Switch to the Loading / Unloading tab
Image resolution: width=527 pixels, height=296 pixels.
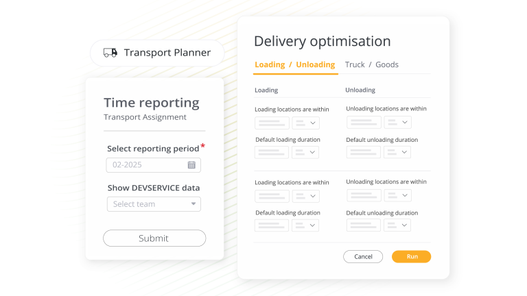tap(294, 64)
